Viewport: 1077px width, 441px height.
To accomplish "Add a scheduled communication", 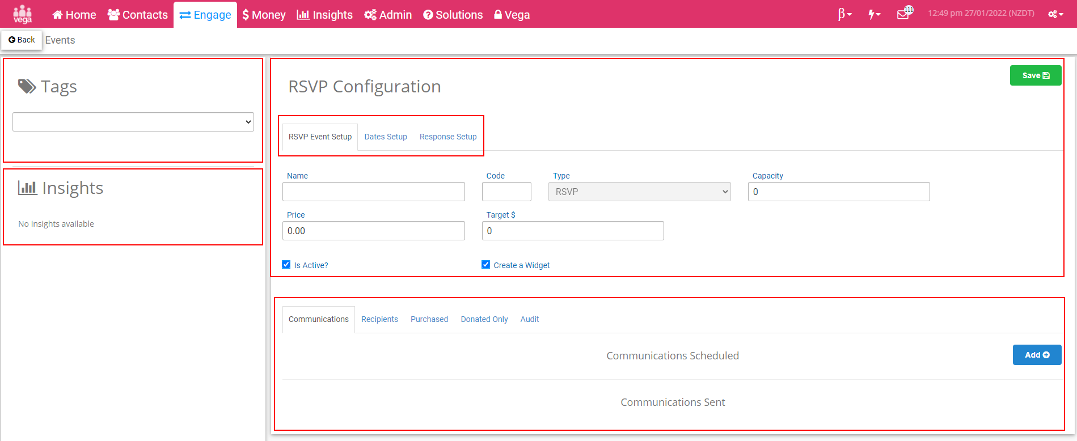I will point(1037,355).
